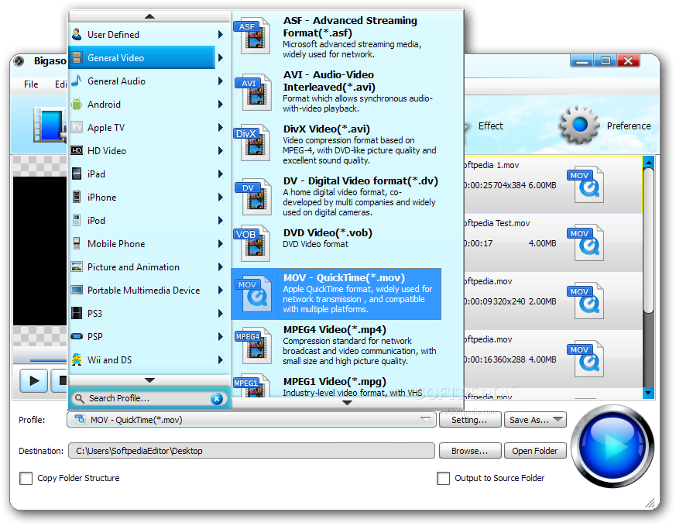This screenshot has width=676, height=526.
Task: Click the Browse... button
Action: [x=470, y=451]
